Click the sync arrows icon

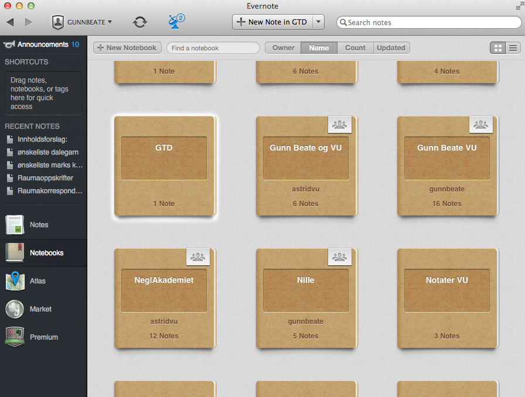140,22
